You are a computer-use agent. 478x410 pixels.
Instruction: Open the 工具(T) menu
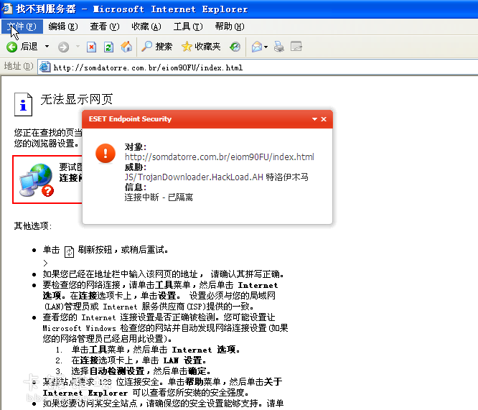point(187,27)
